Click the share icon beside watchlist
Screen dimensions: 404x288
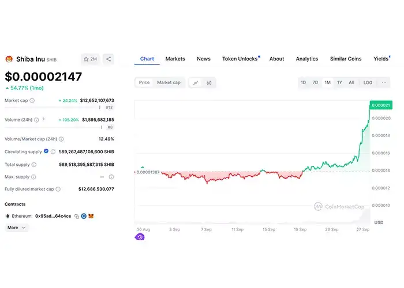[109, 59]
